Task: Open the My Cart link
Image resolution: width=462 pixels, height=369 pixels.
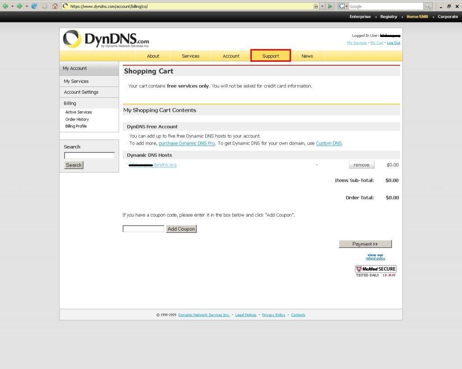Action: coord(377,43)
